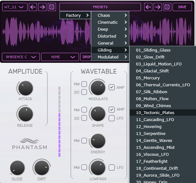196x183 pixels.
Task: Enable the Modulate MW checkbox
Action: [x=84, y=84]
